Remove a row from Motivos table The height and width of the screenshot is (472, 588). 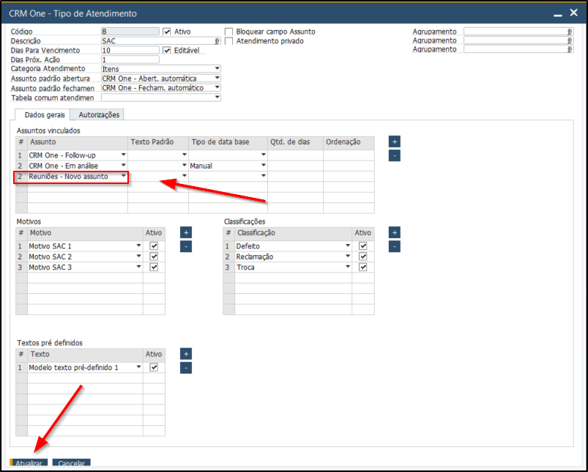tap(186, 246)
